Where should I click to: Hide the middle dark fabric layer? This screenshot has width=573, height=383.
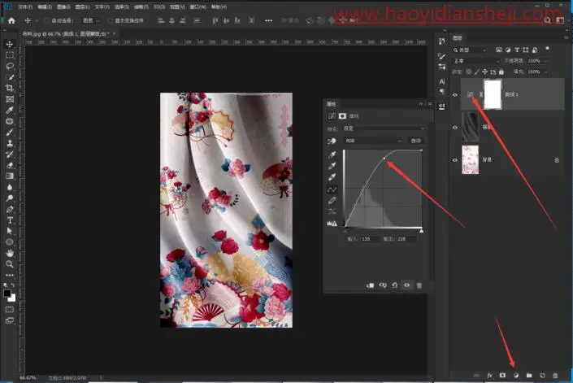point(455,127)
